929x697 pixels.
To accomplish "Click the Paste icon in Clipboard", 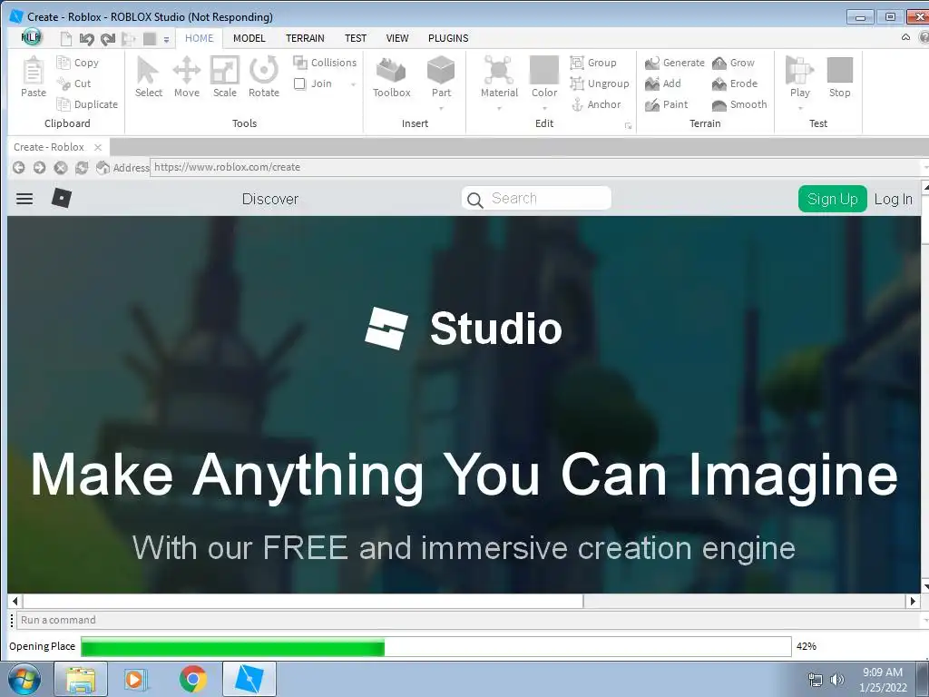I will (34, 77).
